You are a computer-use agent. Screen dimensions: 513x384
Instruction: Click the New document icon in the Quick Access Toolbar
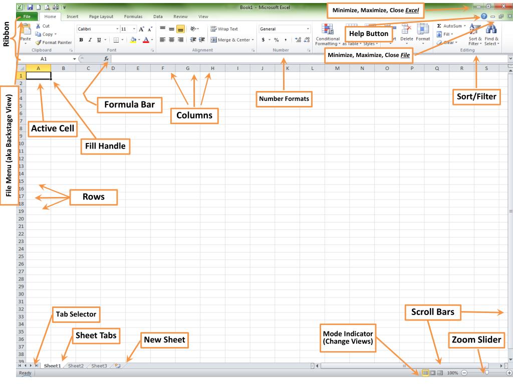tap(38, 7)
